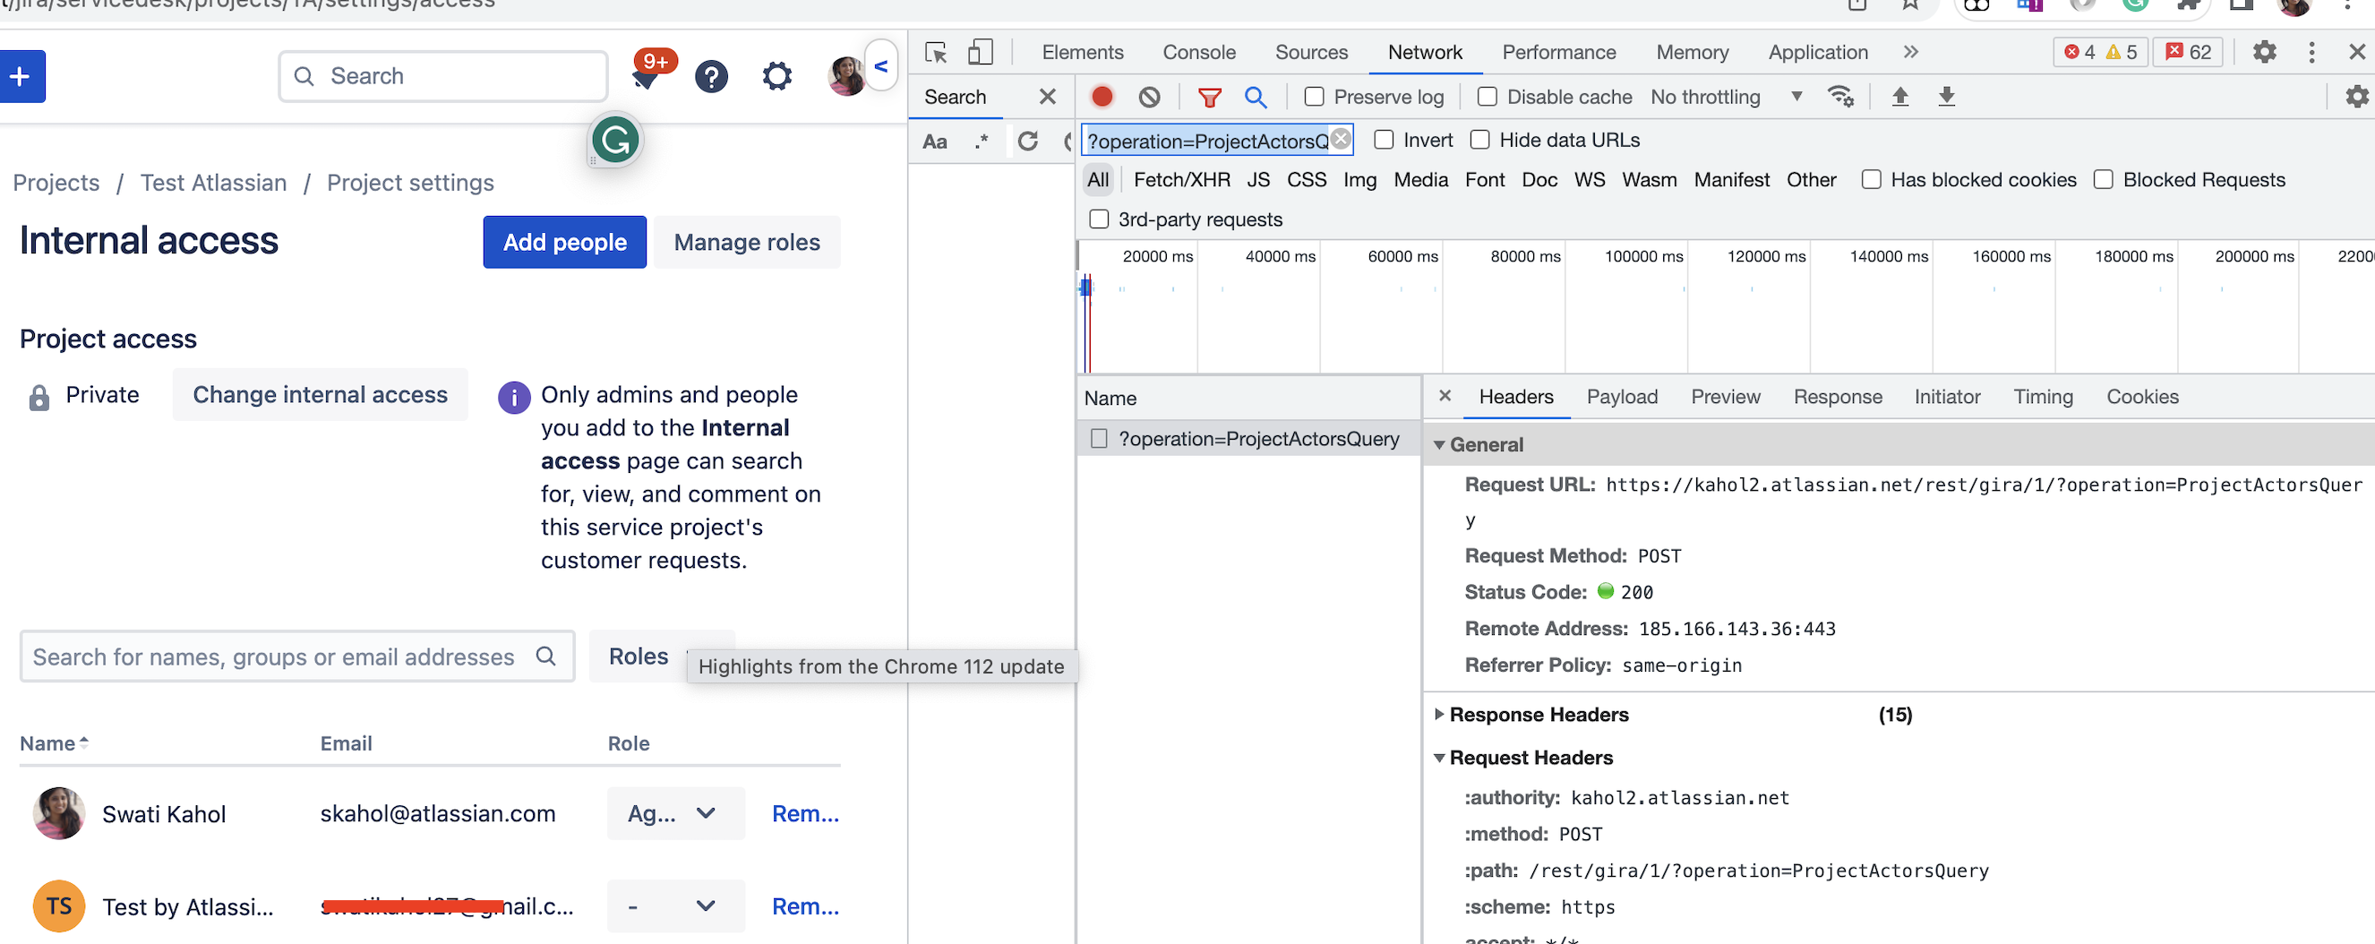Image resolution: width=2375 pixels, height=944 pixels.
Task: Switch to the Elements tab
Action: point(1083,53)
